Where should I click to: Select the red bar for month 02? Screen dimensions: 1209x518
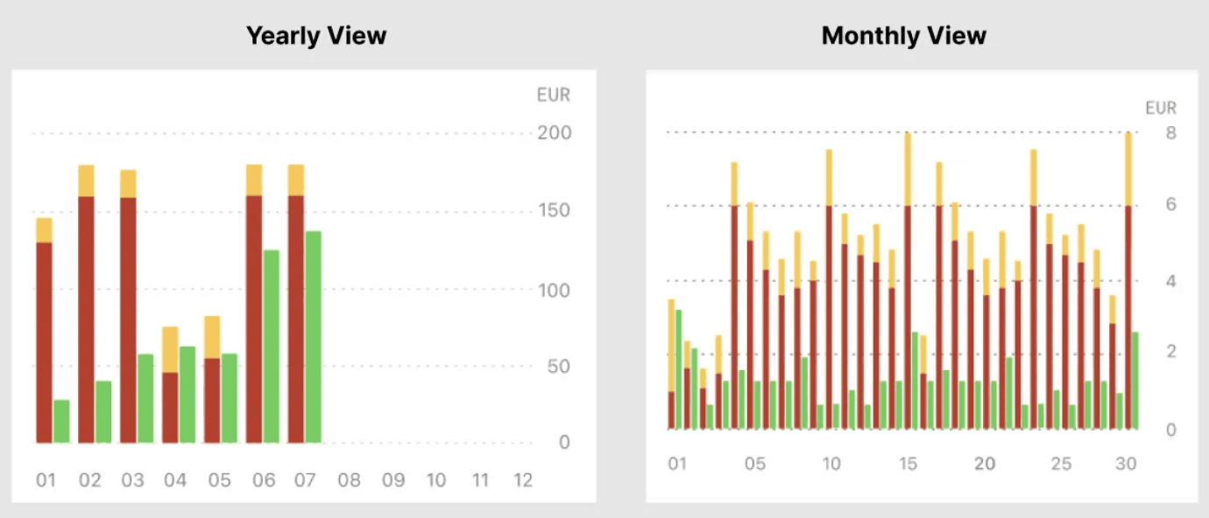click(x=86, y=319)
